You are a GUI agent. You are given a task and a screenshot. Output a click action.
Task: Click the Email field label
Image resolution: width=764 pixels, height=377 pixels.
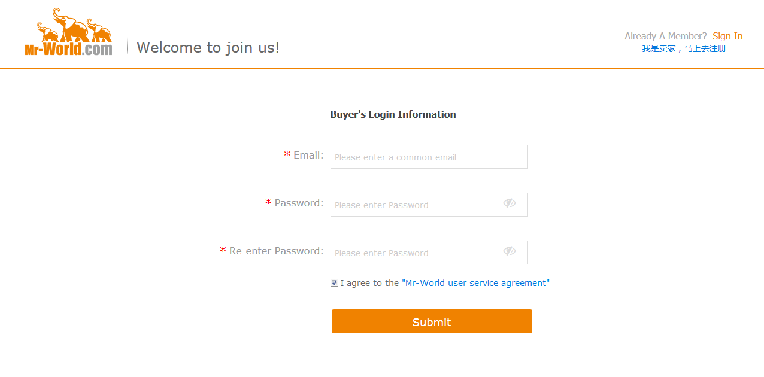click(308, 156)
